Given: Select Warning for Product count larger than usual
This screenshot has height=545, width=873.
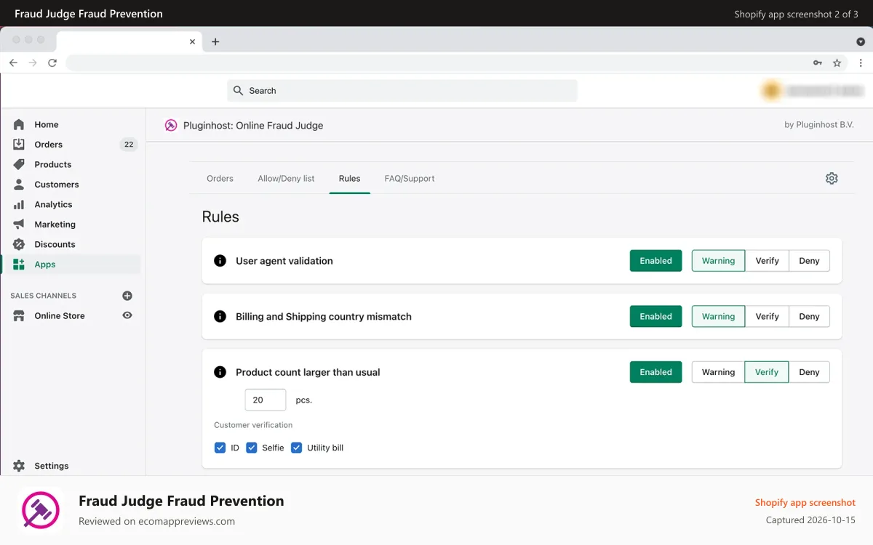Looking at the screenshot, I should [x=718, y=372].
